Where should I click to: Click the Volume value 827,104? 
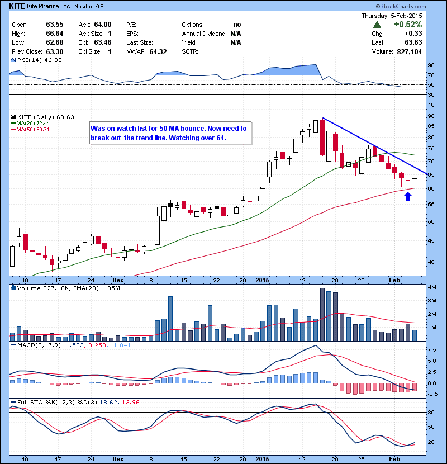point(410,52)
